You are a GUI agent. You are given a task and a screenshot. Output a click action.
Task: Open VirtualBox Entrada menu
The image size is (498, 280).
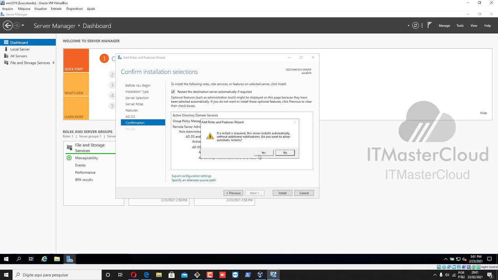[56, 9]
